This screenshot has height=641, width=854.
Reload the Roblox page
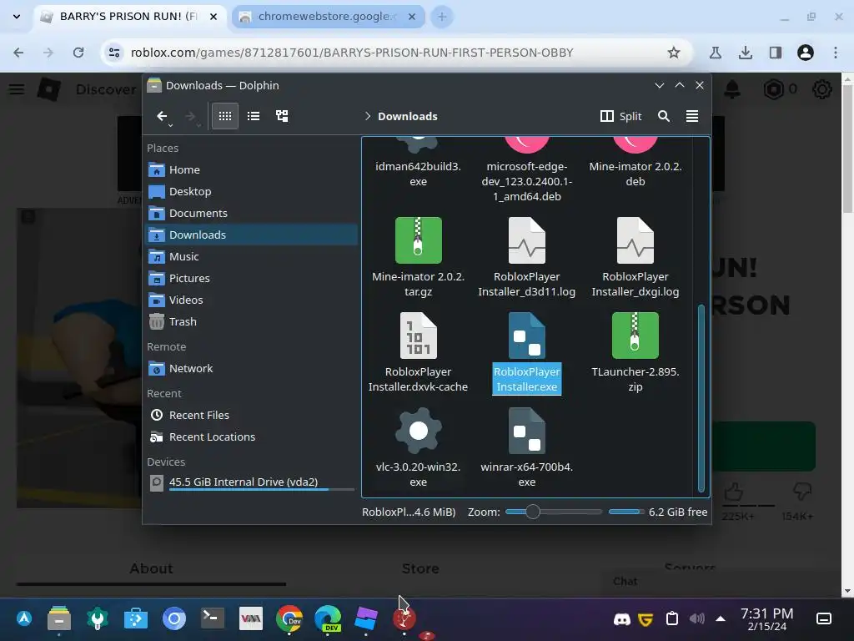(78, 53)
